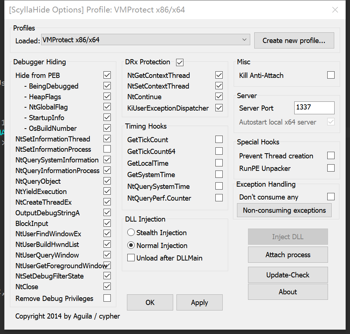The height and width of the screenshot is (334, 350).
Task: Uncheck the NtQueryInformationProcess option
Action: (x=107, y=170)
